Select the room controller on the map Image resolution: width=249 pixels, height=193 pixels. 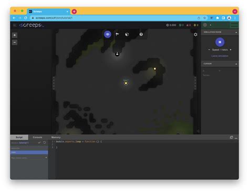117,54
